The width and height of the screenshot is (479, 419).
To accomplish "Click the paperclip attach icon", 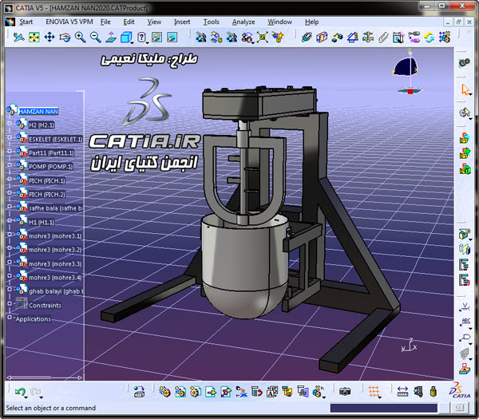I will click(x=383, y=38).
